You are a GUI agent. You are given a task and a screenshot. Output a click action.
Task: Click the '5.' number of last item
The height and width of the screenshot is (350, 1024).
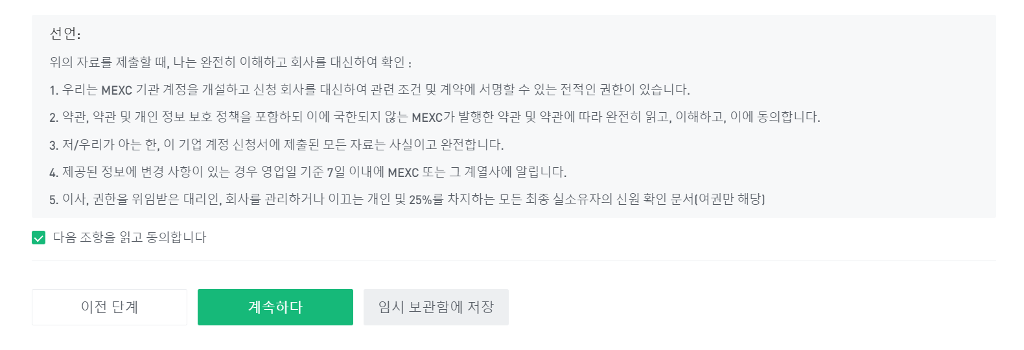point(54,200)
